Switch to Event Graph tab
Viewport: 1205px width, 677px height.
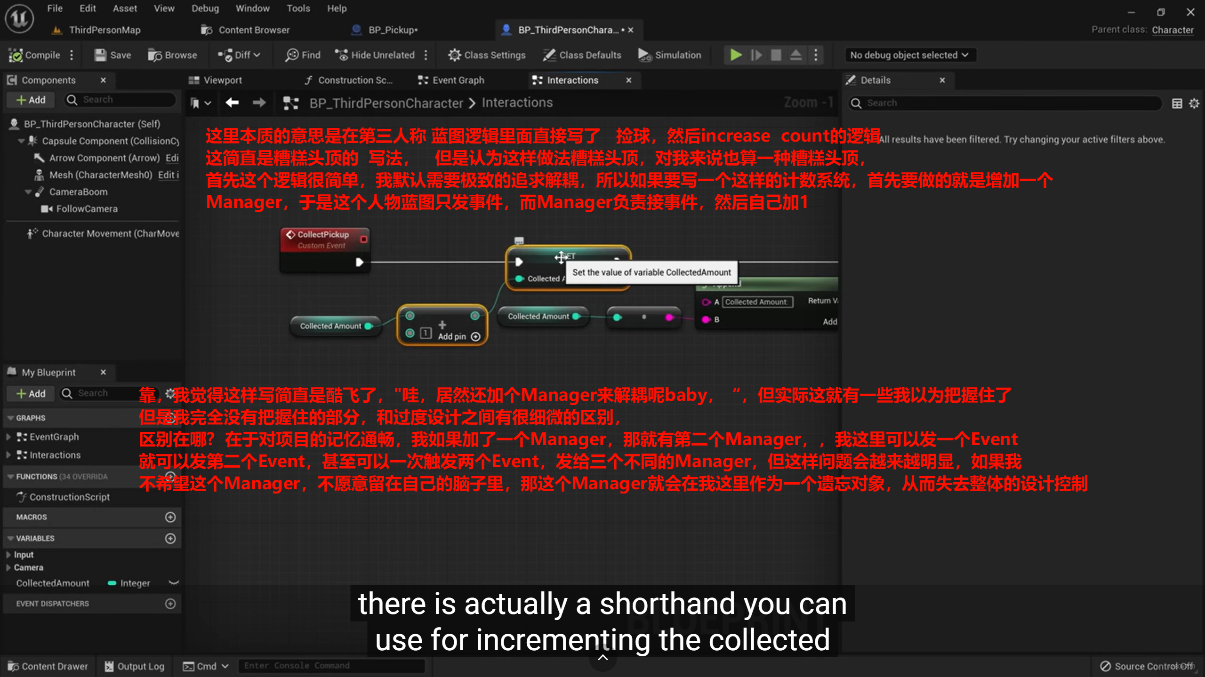pyautogui.click(x=451, y=80)
